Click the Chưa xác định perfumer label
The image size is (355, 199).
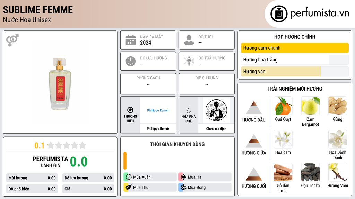pyautogui.click(x=216, y=129)
